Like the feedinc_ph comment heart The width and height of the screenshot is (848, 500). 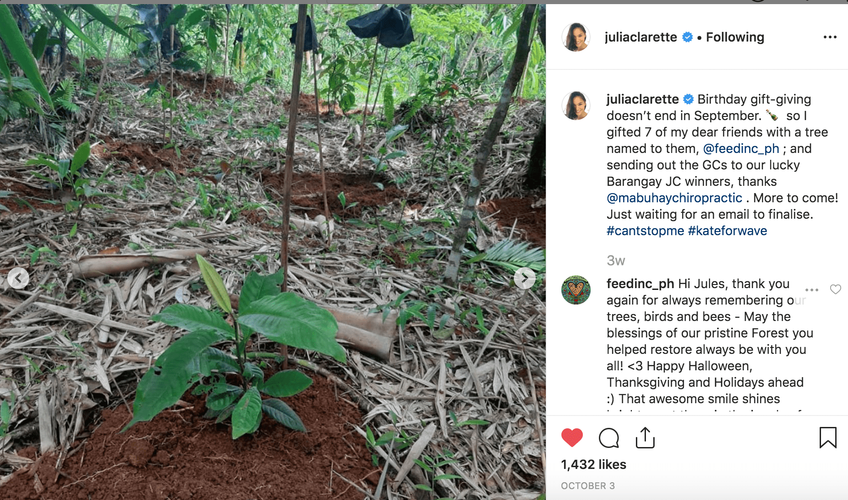835,289
